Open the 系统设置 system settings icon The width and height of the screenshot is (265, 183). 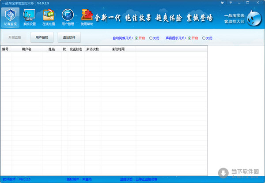pos(30,18)
